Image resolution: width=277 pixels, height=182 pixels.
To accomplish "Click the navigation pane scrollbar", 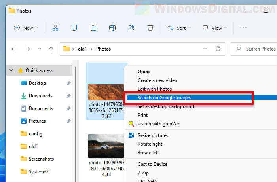I will (76, 124).
